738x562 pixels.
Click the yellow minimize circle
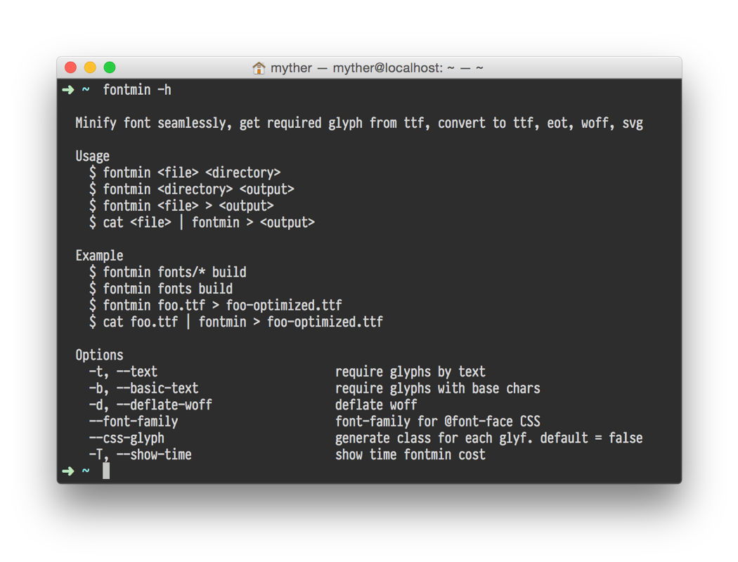click(89, 67)
